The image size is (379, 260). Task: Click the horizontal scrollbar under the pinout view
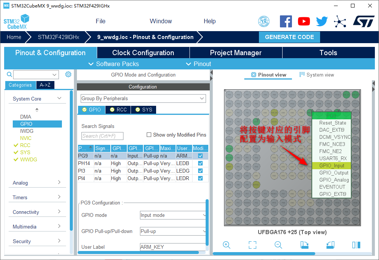click(263, 254)
